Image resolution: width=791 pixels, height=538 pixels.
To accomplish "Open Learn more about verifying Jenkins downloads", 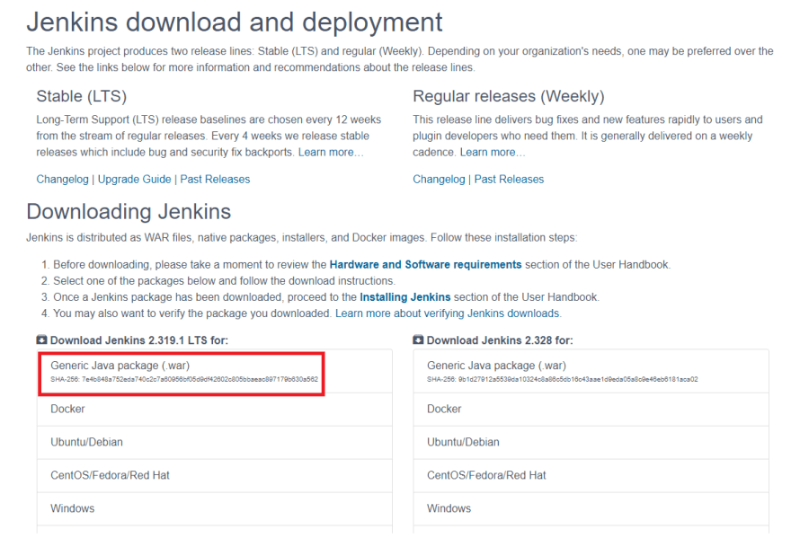I will click(x=449, y=313).
